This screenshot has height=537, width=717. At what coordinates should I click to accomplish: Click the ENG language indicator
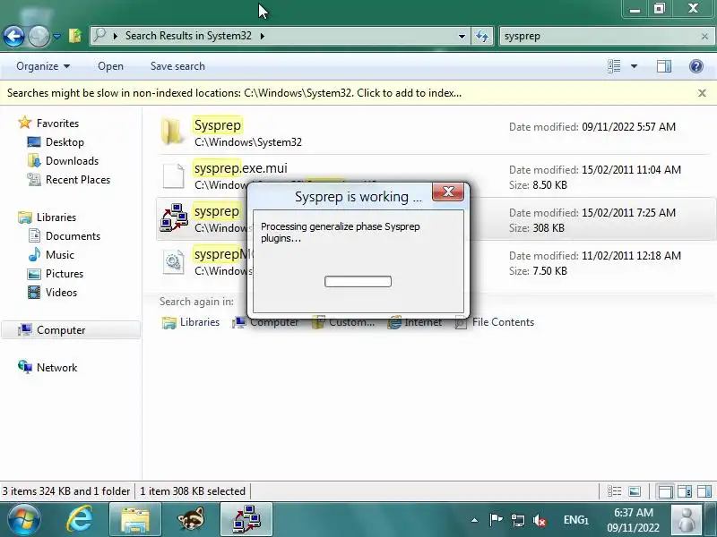[x=575, y=520]
